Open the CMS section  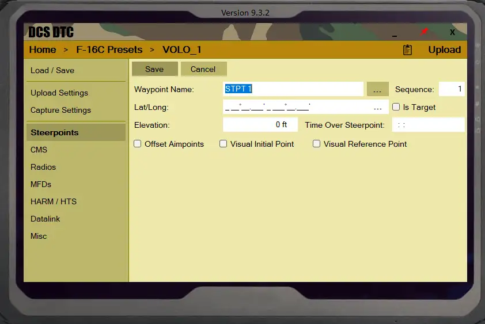pos(76,150)
